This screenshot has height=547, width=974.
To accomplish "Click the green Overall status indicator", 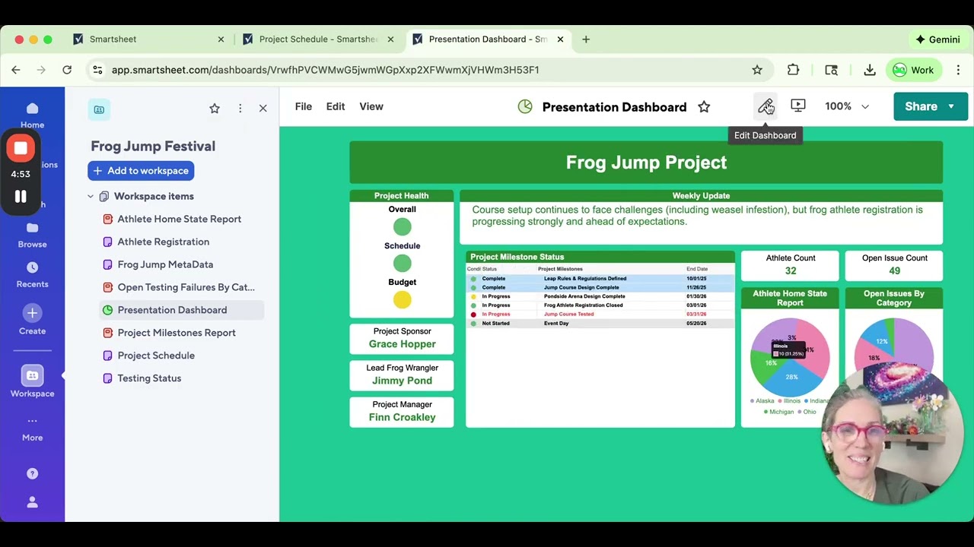I will (402, 226).
